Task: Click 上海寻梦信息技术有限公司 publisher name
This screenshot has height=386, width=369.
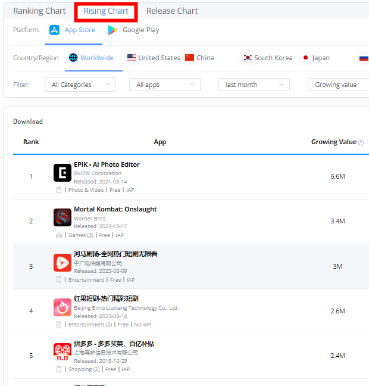Action: (x=106, y=353)
